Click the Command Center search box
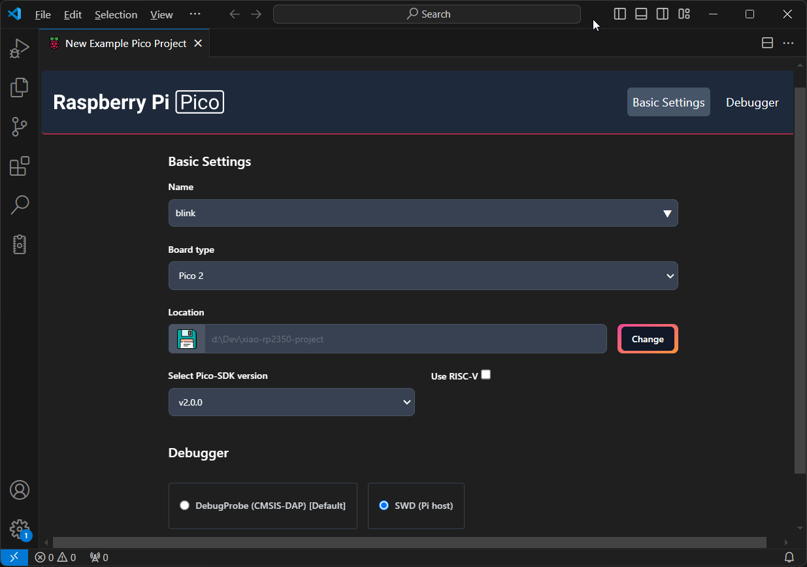 click(x=427, y=14)
